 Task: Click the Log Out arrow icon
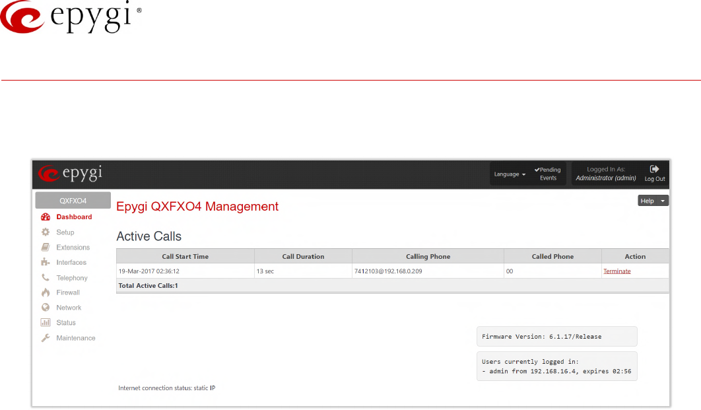655,169
